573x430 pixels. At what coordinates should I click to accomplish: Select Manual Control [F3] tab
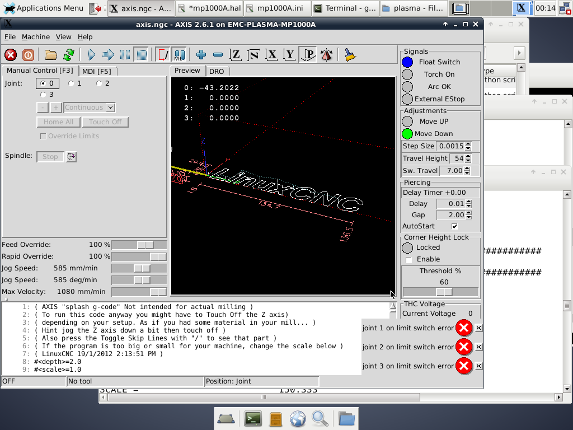[40, 71]
